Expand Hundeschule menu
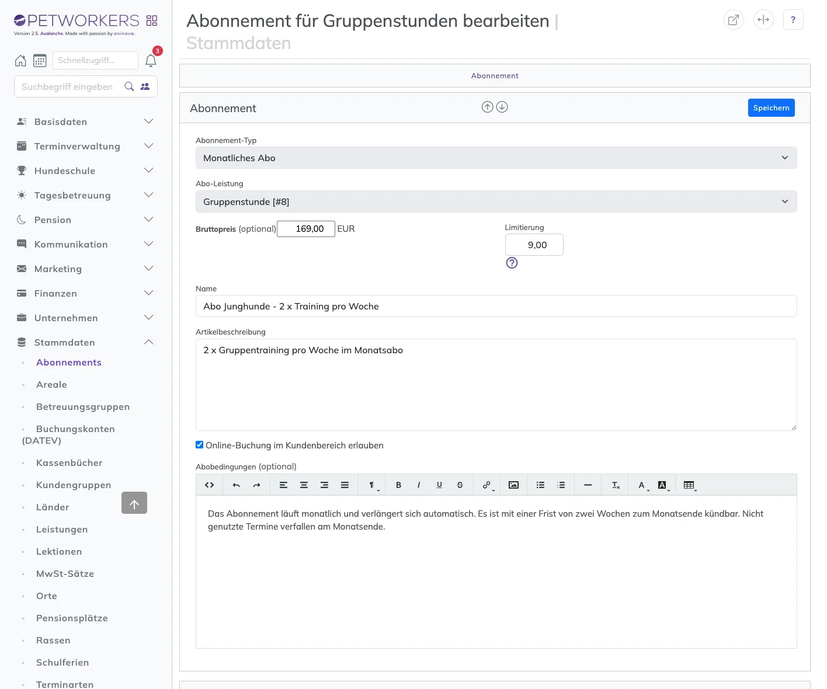Screen dimensions: 827x689 pyautogui.click(x=85, y=170)
